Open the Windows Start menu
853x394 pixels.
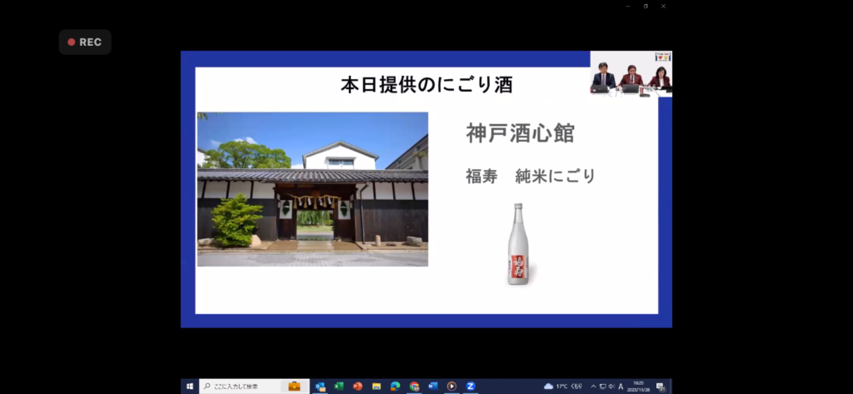(189, 387)
